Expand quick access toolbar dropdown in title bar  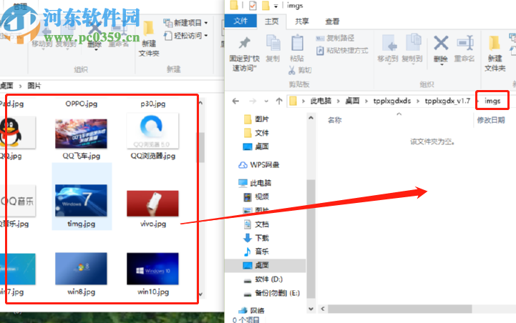(x=276, y=6)
